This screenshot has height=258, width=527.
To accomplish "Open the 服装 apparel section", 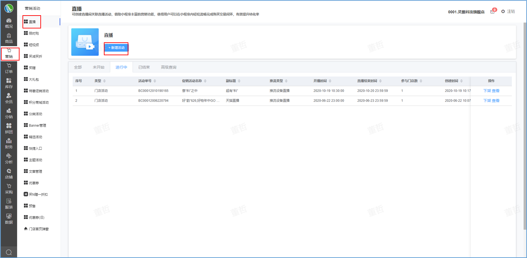I will pyautogui.click(x=9, y=204).
